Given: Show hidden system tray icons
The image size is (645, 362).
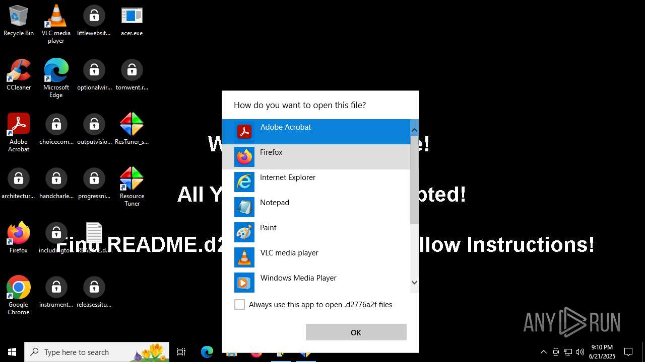Looking at the screenshot, I should (x=543, y=352).
